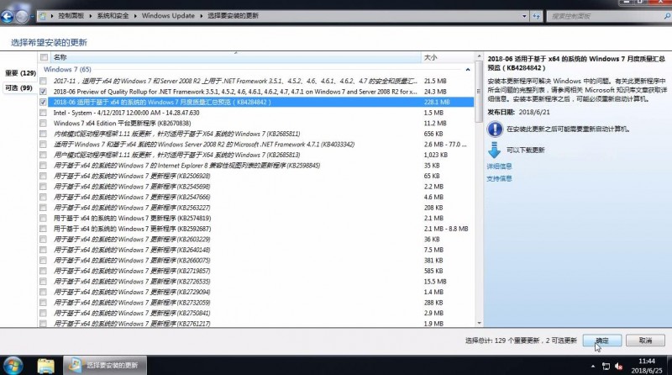Click the control panel icon in address bar

click(x=43, y=16)
